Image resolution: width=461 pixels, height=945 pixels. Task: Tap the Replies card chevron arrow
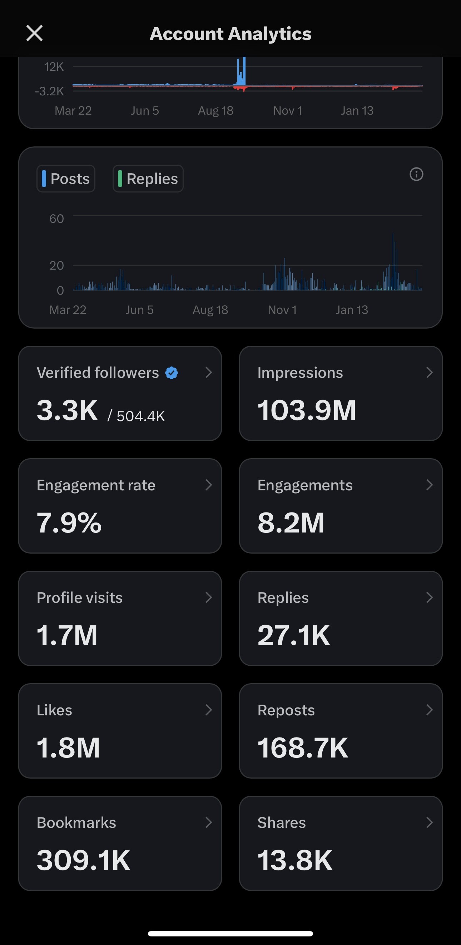click(x=430, y=597)
